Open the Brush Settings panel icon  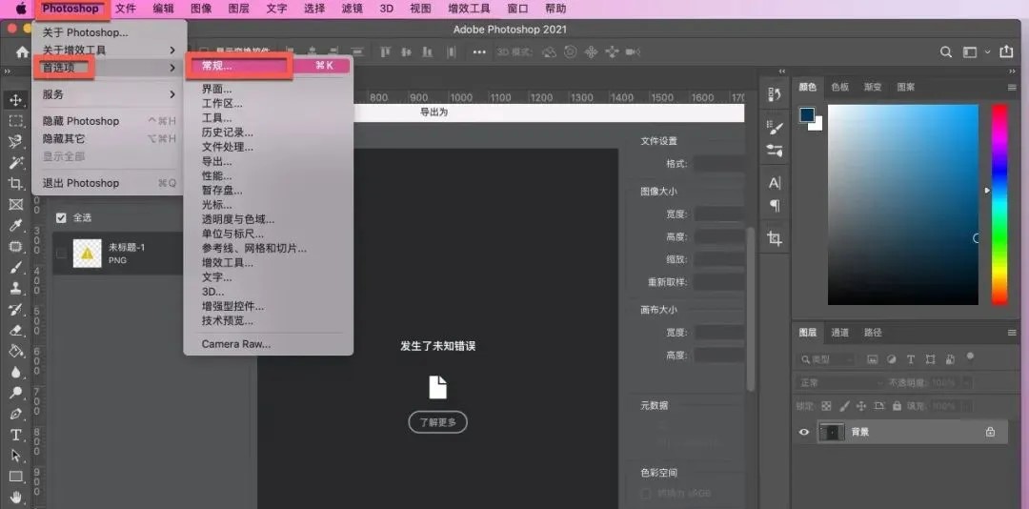775,128
